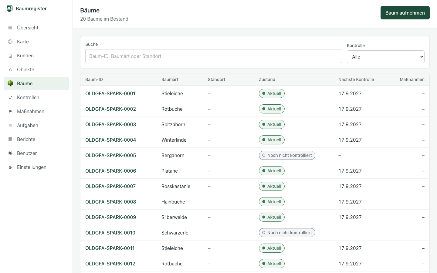
Task: Open tree OLDGFA-SPARK-0003
Action: coord(110,124)
